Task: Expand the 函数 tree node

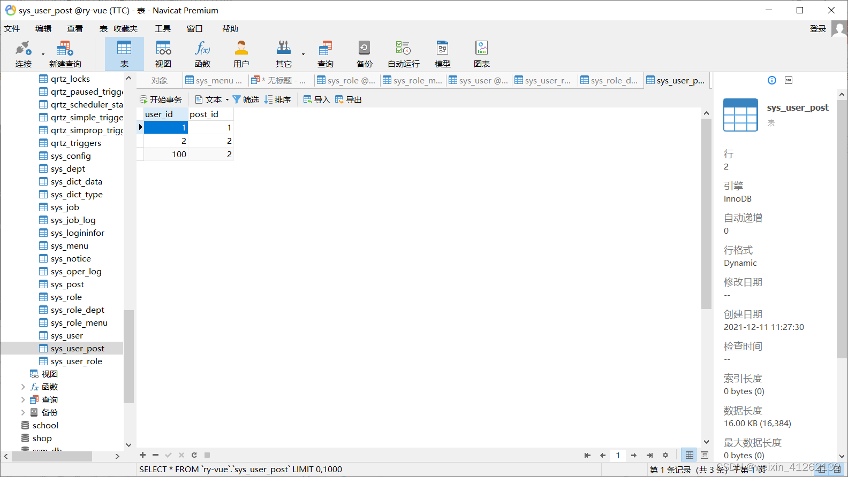Action: click(23, 387)
